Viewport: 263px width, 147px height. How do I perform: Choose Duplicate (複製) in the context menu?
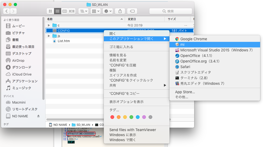click(136, 70)
